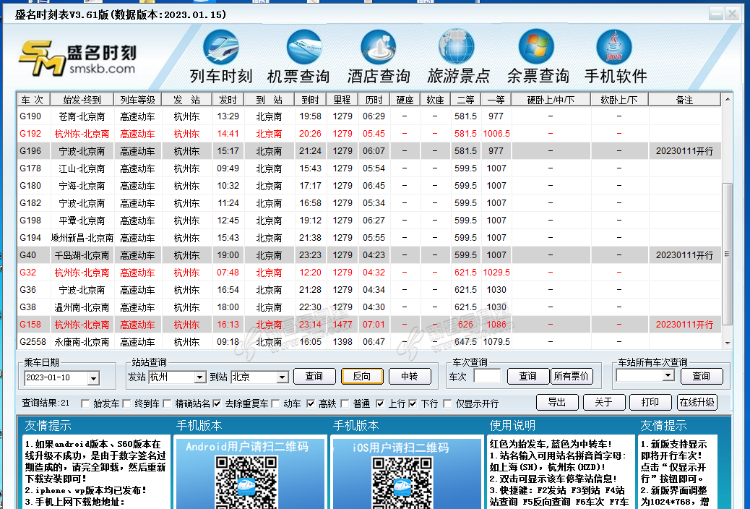Sort by the 发时 column header
Viewport: 750px width, 509px height.
tap(228, 100)
